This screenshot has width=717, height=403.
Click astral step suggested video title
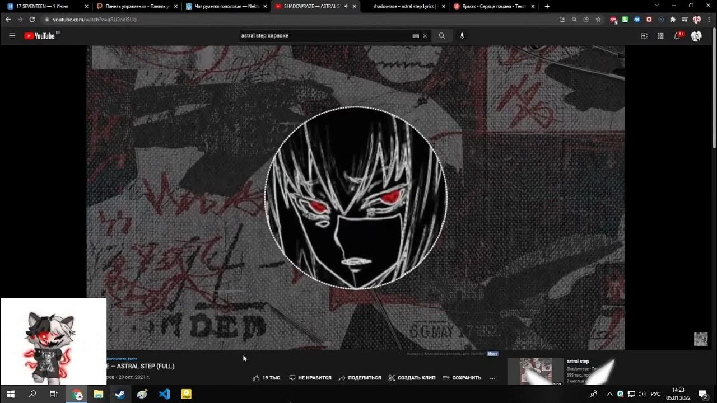pyautogui.click(x=578, y=362)
